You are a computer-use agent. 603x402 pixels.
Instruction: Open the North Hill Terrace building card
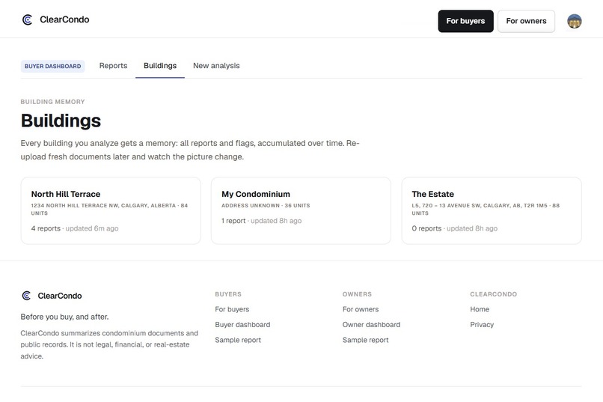(111, 210)
